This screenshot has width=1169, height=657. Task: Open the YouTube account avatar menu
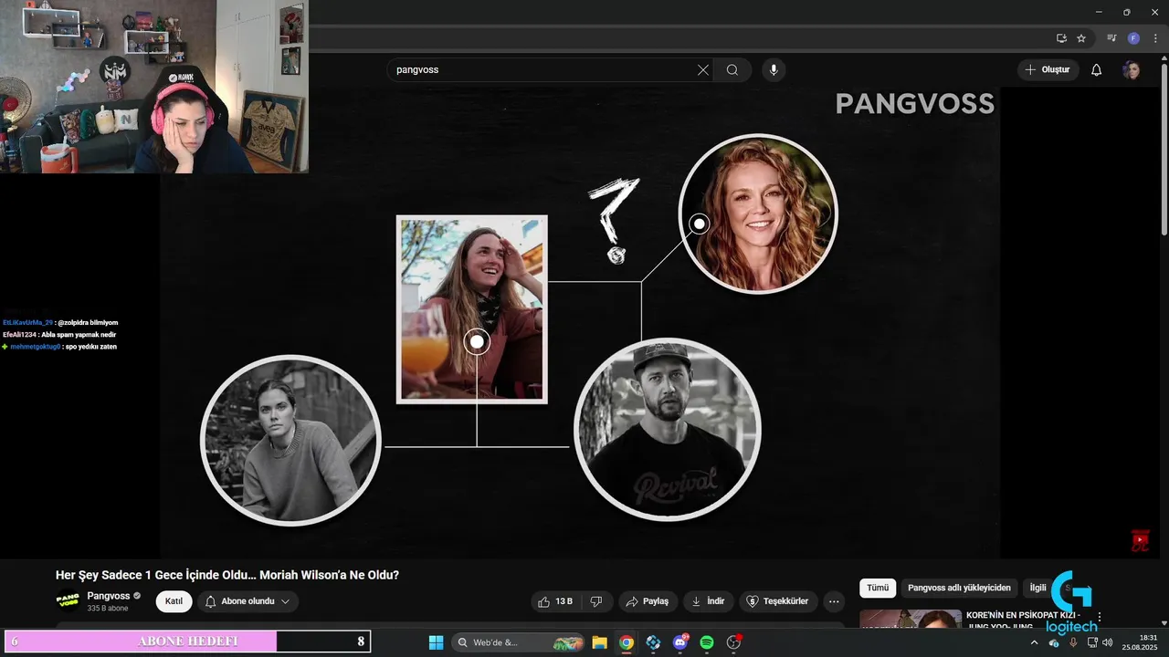(x=1132, y=69)
